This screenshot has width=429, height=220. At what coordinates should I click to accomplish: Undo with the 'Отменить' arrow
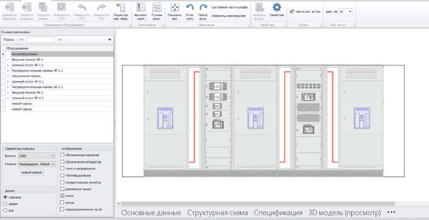190,10
